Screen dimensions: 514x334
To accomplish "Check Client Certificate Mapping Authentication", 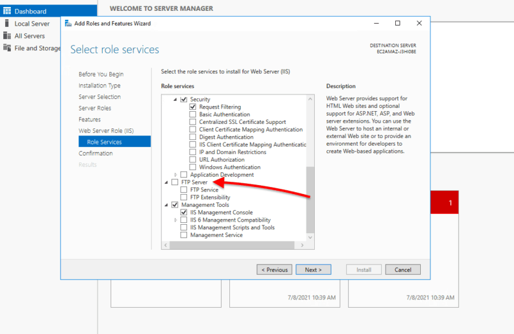I will (193, 130).
